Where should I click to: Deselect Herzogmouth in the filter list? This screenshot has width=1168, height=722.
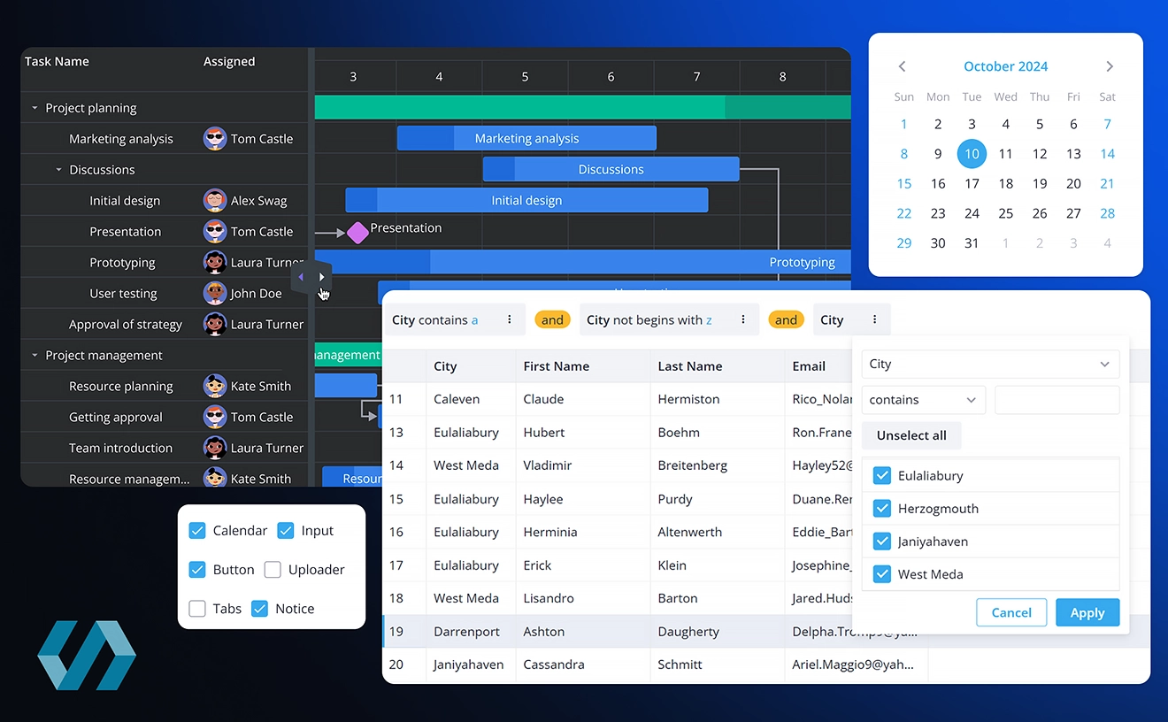point(882,509)
